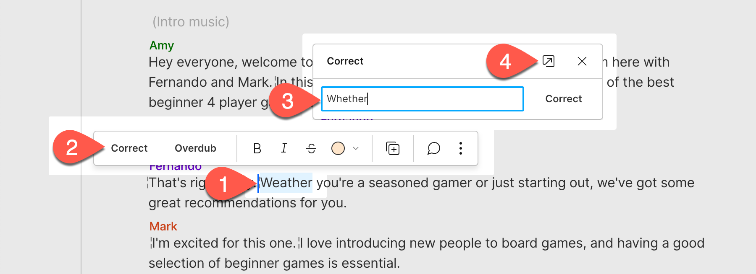Add a comment using the speech bubble icon
This screenshot has height=274, width=756.
[x=433, y=148]
